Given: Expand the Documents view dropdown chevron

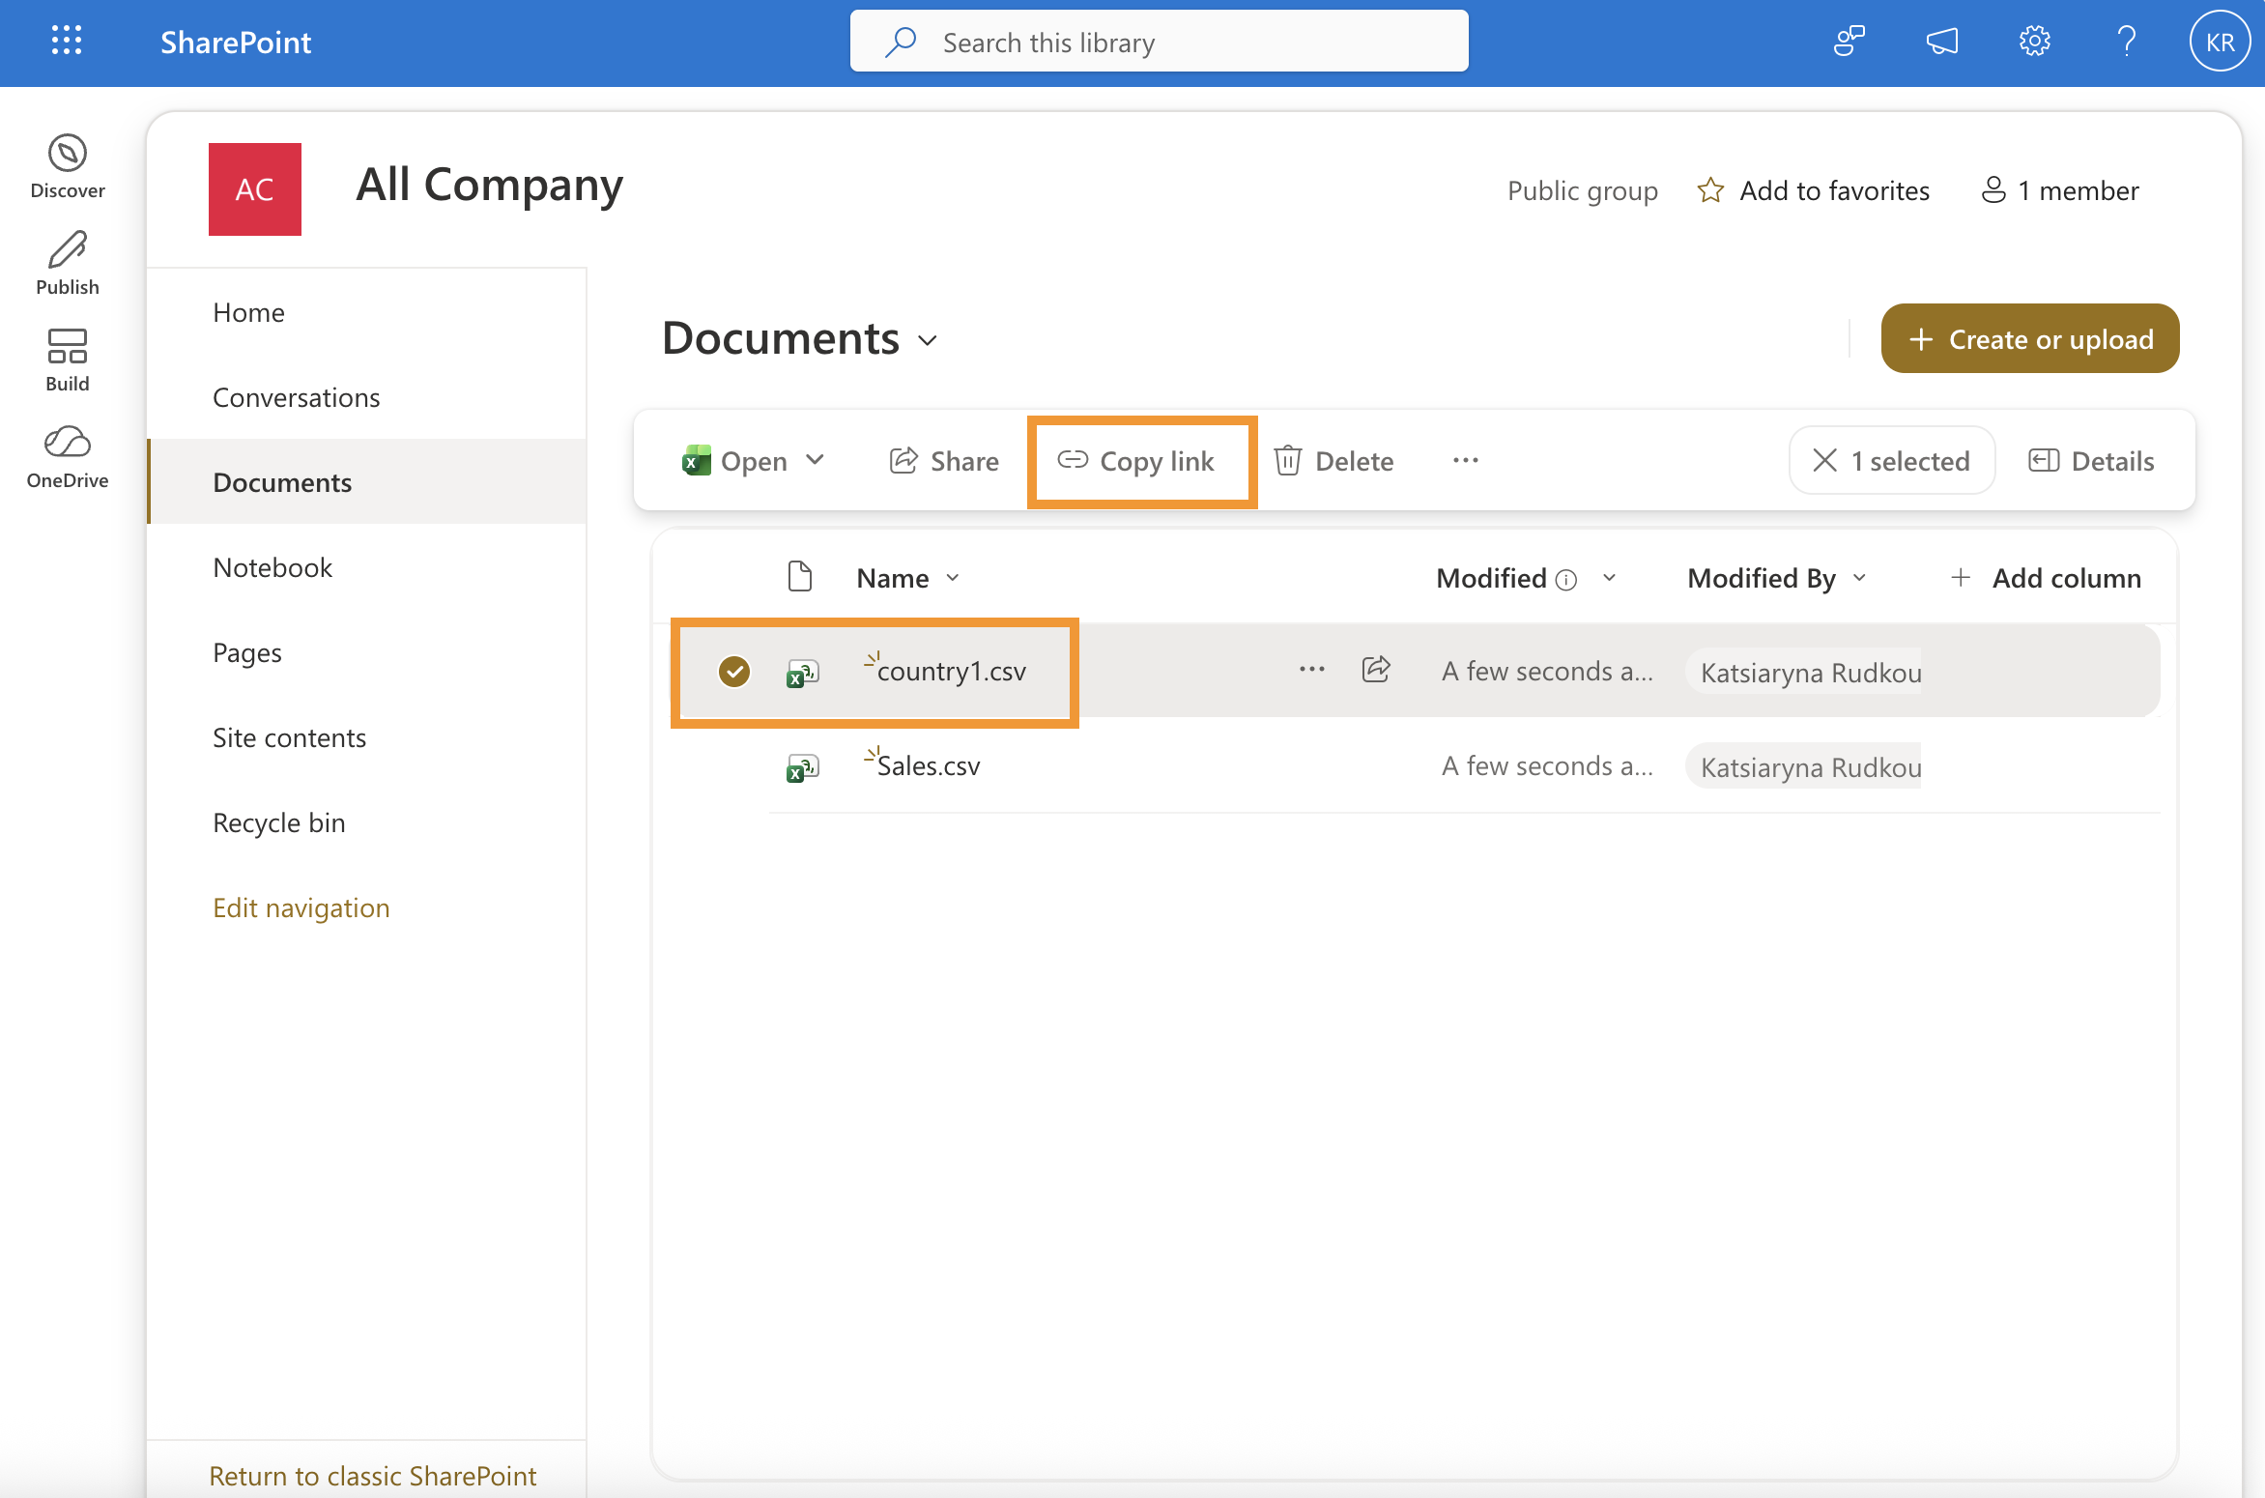Looking at the screenshot, I should tap(928, 340).
